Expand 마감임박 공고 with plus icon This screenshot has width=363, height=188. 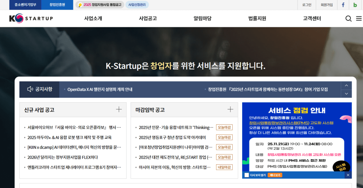(230, 109)
